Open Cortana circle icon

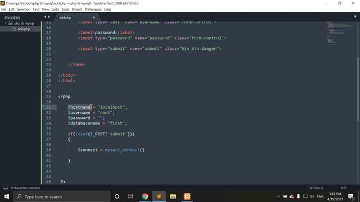click(117, 196)
